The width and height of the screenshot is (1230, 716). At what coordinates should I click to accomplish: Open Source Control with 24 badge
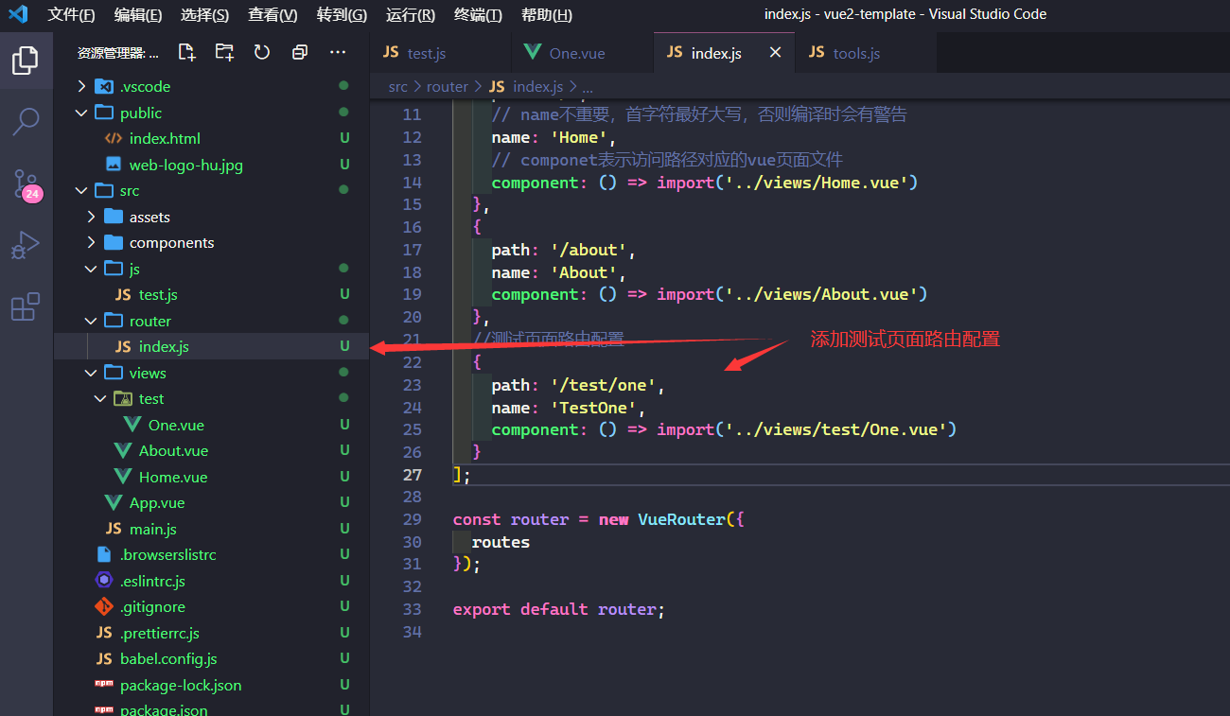(x=26, y=184)
